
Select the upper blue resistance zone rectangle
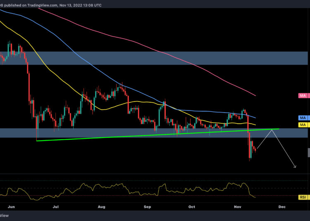(x=154, y=58)
